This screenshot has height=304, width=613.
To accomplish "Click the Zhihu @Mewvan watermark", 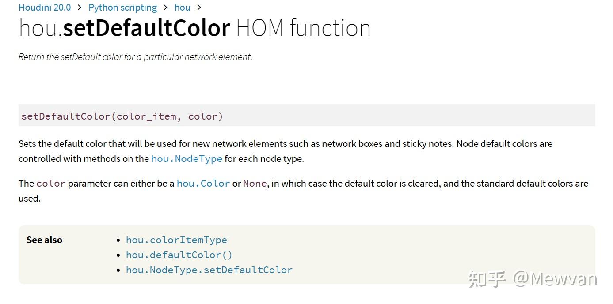I will click(x=532, y=279).
